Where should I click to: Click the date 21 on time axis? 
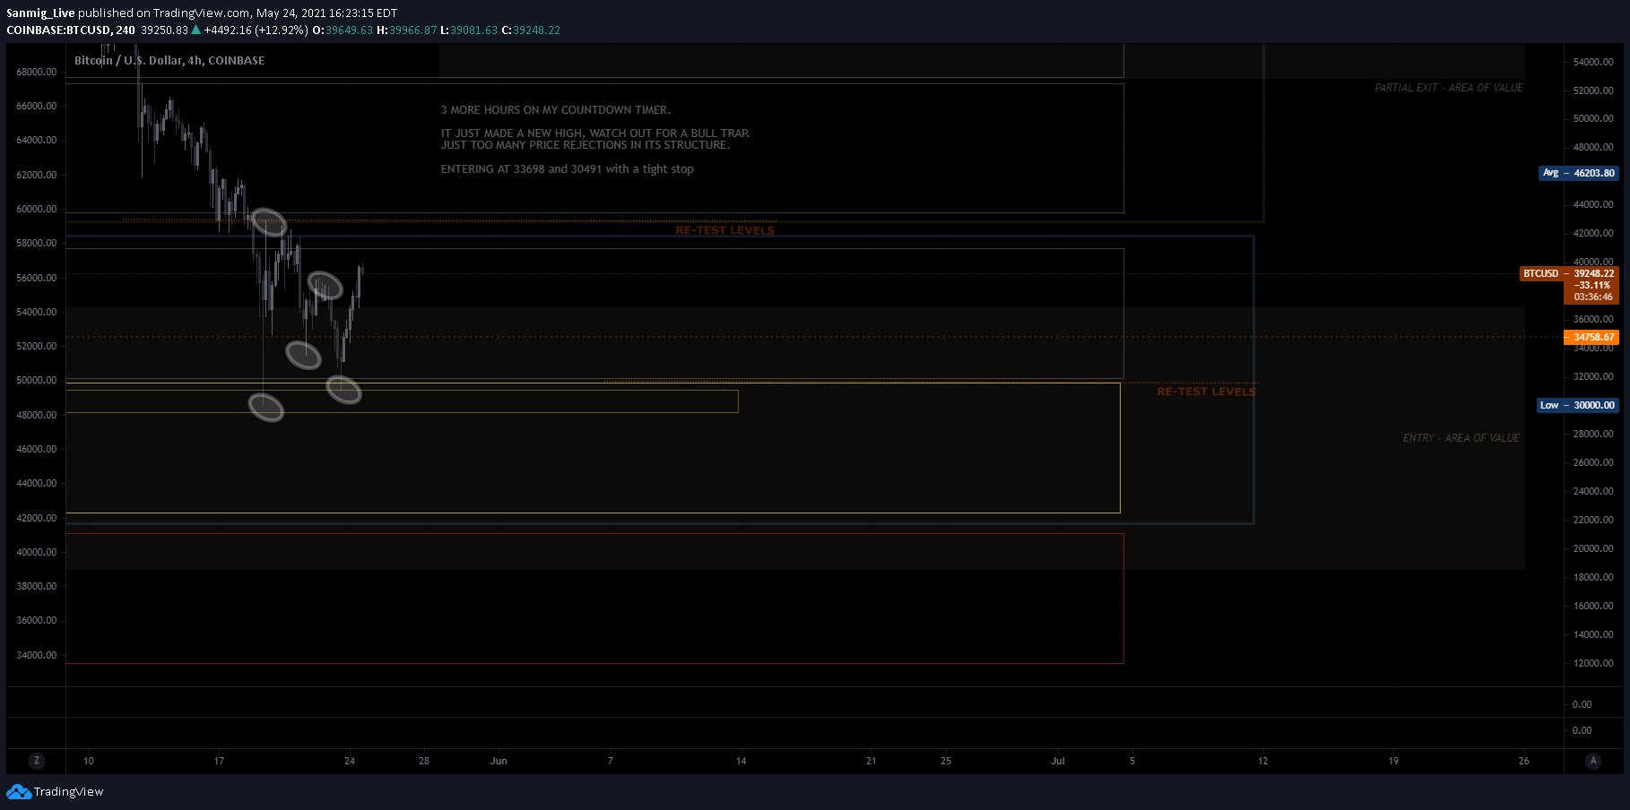point(871,761)
